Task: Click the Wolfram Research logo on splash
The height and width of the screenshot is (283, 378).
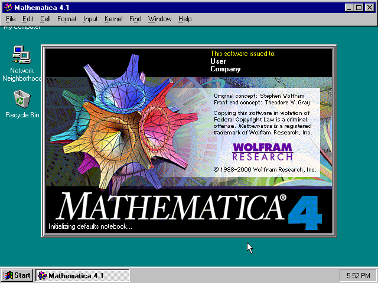Action: point(262,152)
